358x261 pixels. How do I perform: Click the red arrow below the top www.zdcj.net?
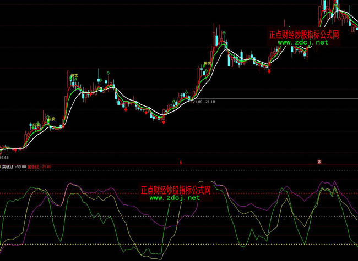pyautogui.click(x=269, y=70)
